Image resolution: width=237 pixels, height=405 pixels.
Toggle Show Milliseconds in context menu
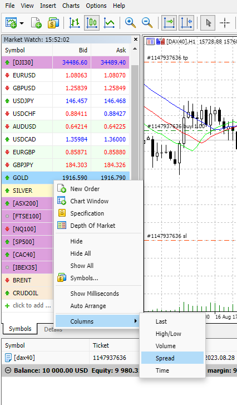click(x=95, y=294)
